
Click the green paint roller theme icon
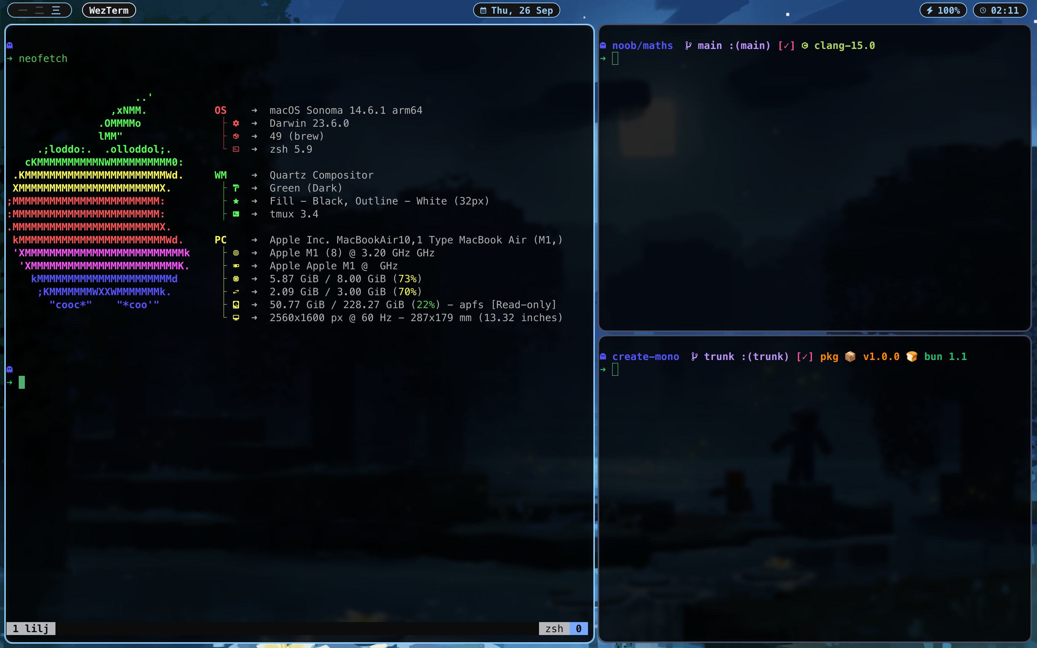[236, 188]
